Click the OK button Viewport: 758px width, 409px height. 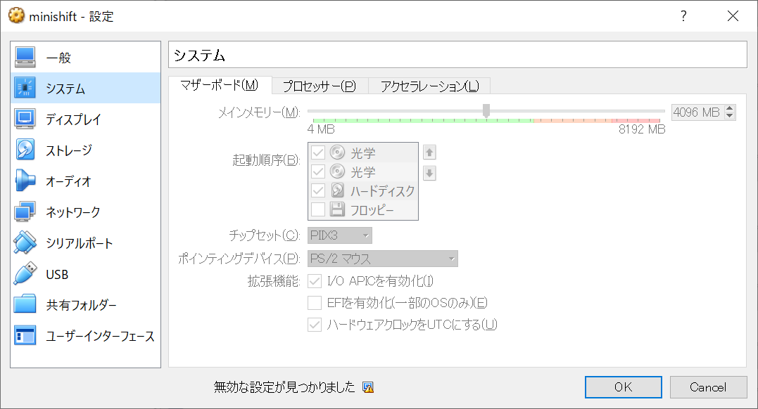click(622, 387)
